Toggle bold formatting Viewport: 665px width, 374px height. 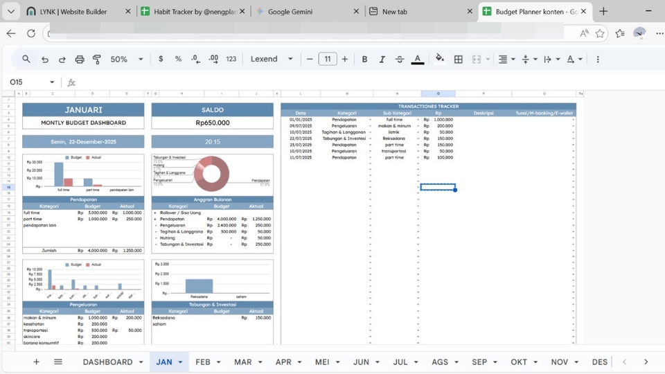[x=364, y=60]
